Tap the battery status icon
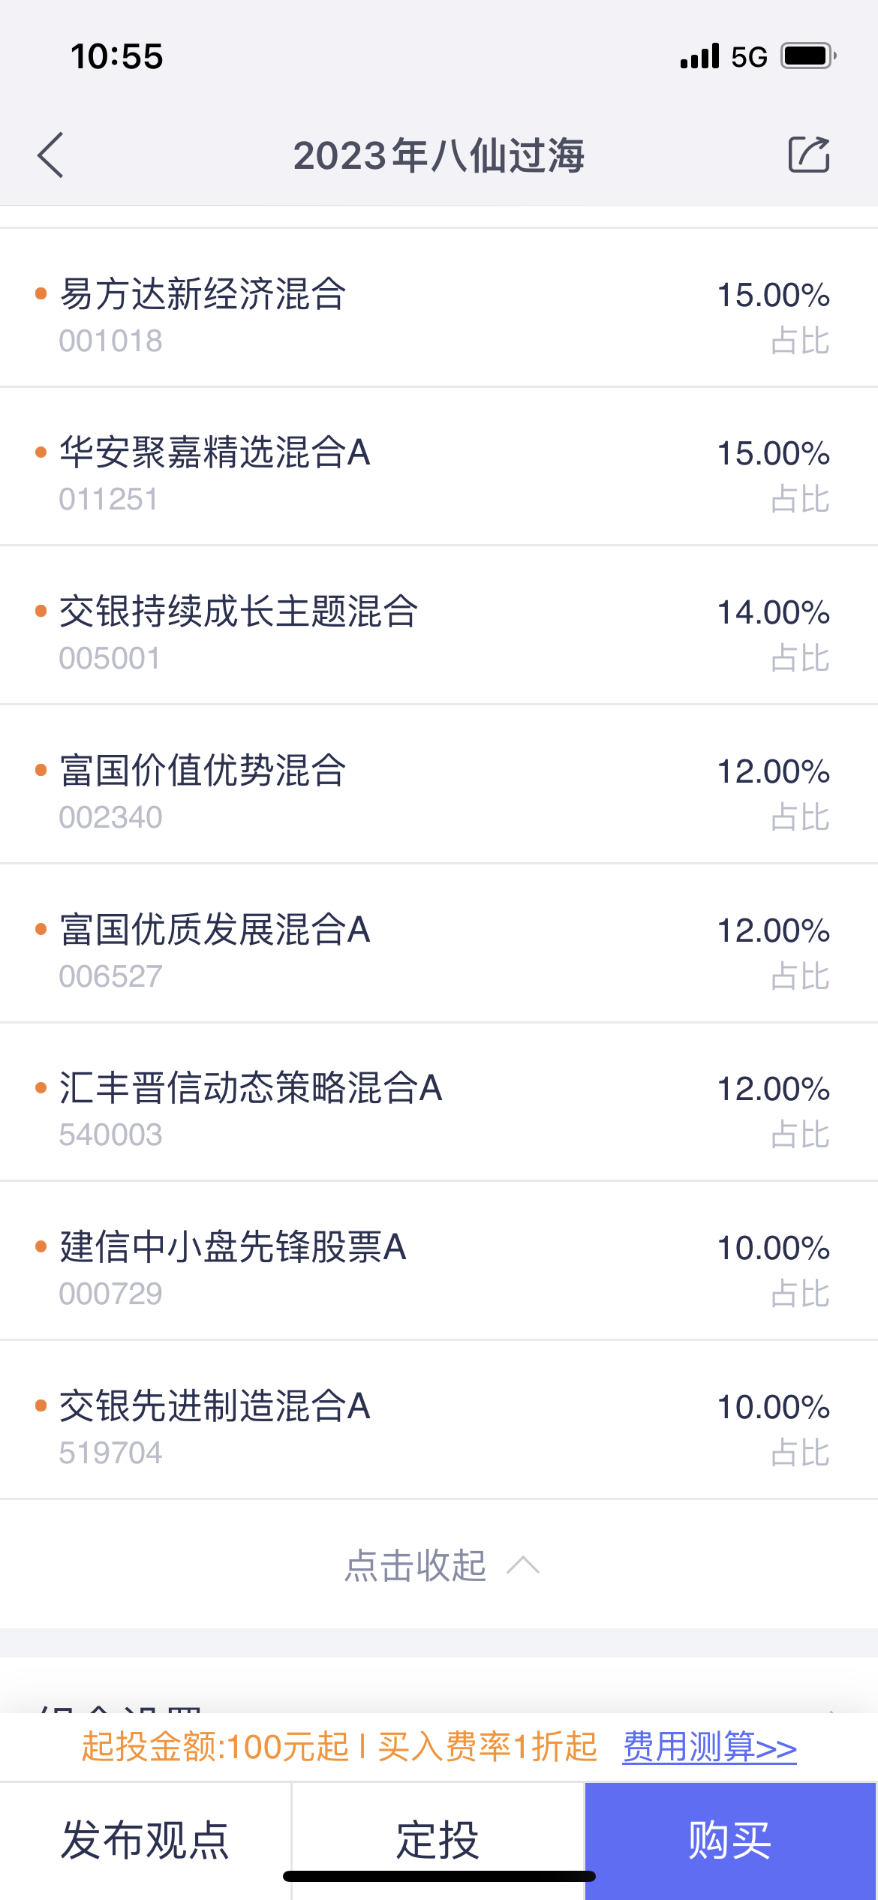 click(808, 56)
